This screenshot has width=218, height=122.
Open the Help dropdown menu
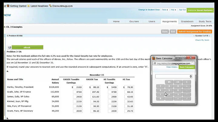173,10
